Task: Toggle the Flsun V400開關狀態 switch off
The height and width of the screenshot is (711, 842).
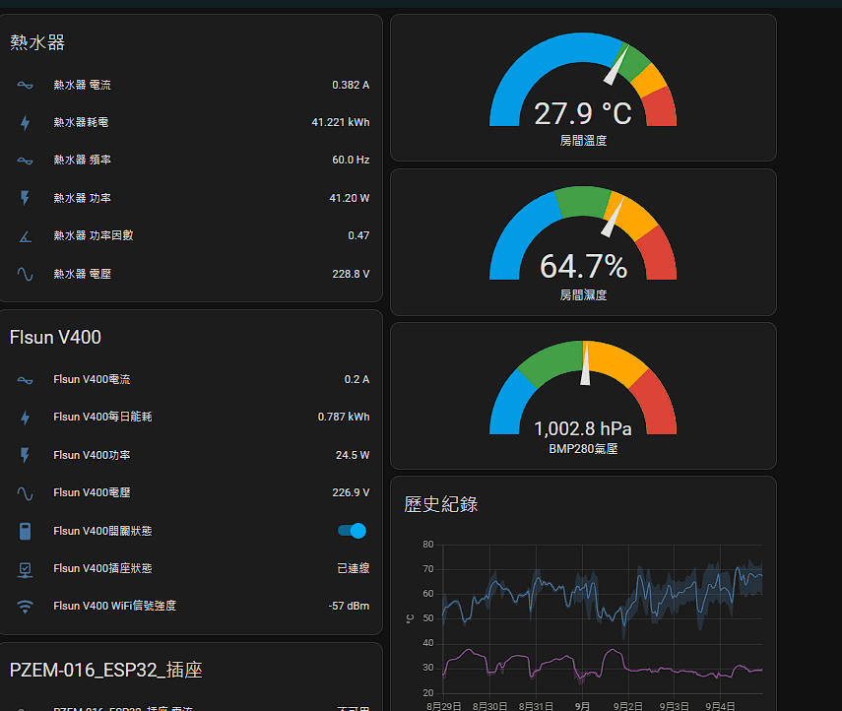Action: (x=351, y=531)
